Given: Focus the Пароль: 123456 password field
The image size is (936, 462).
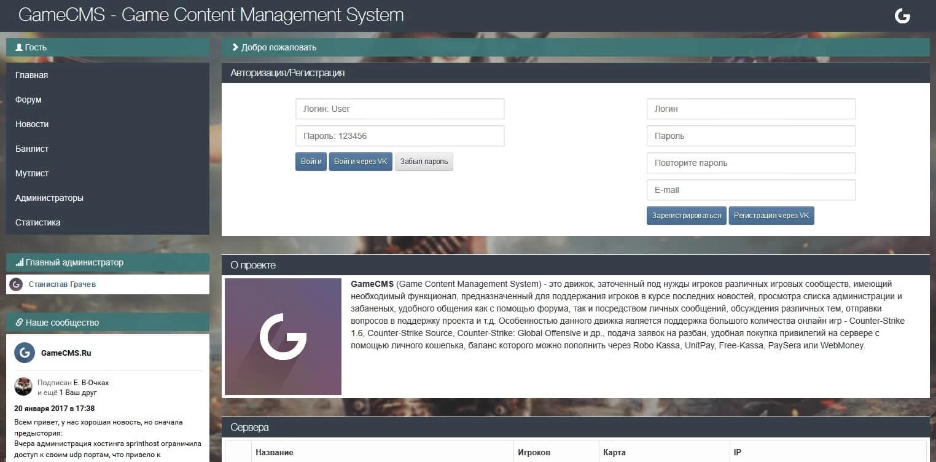Looking at the screenshot, I should [400, 136].
